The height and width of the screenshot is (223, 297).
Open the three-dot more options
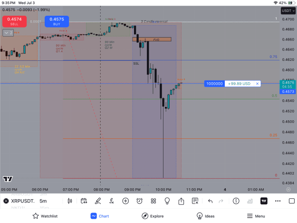[x=278, y=201]
